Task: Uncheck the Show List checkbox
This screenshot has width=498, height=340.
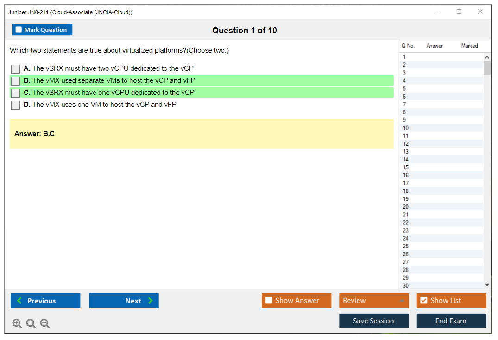Action: click(424, 301)
